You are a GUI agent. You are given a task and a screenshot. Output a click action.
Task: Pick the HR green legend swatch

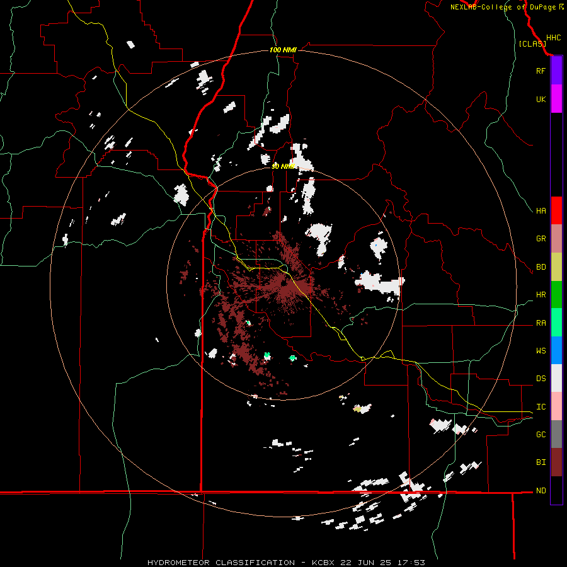pyautogui.click(x=556, y=295)
